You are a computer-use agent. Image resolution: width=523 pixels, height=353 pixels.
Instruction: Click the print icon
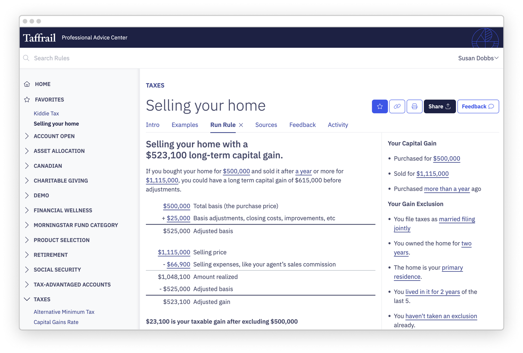414,106
